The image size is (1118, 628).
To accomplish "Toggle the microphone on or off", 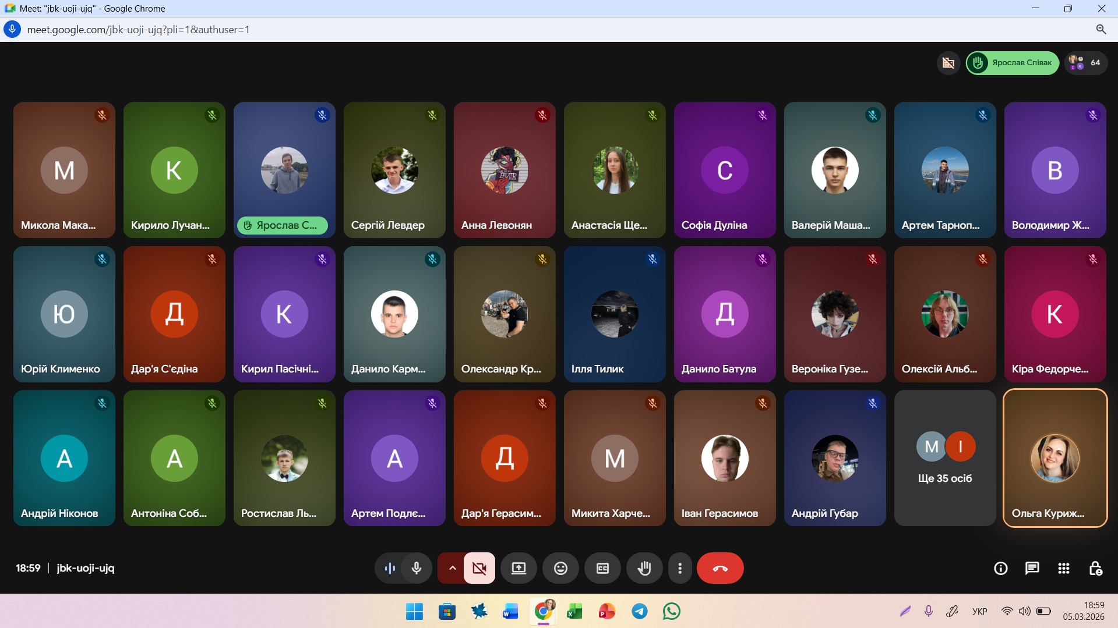I will pos(417,568).
